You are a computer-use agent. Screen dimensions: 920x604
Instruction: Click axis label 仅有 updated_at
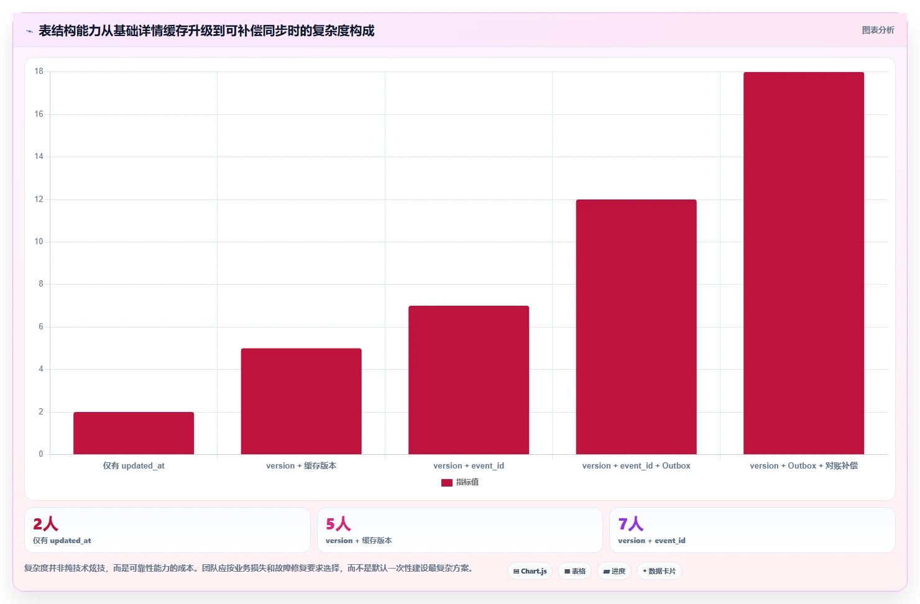[134, 465]
